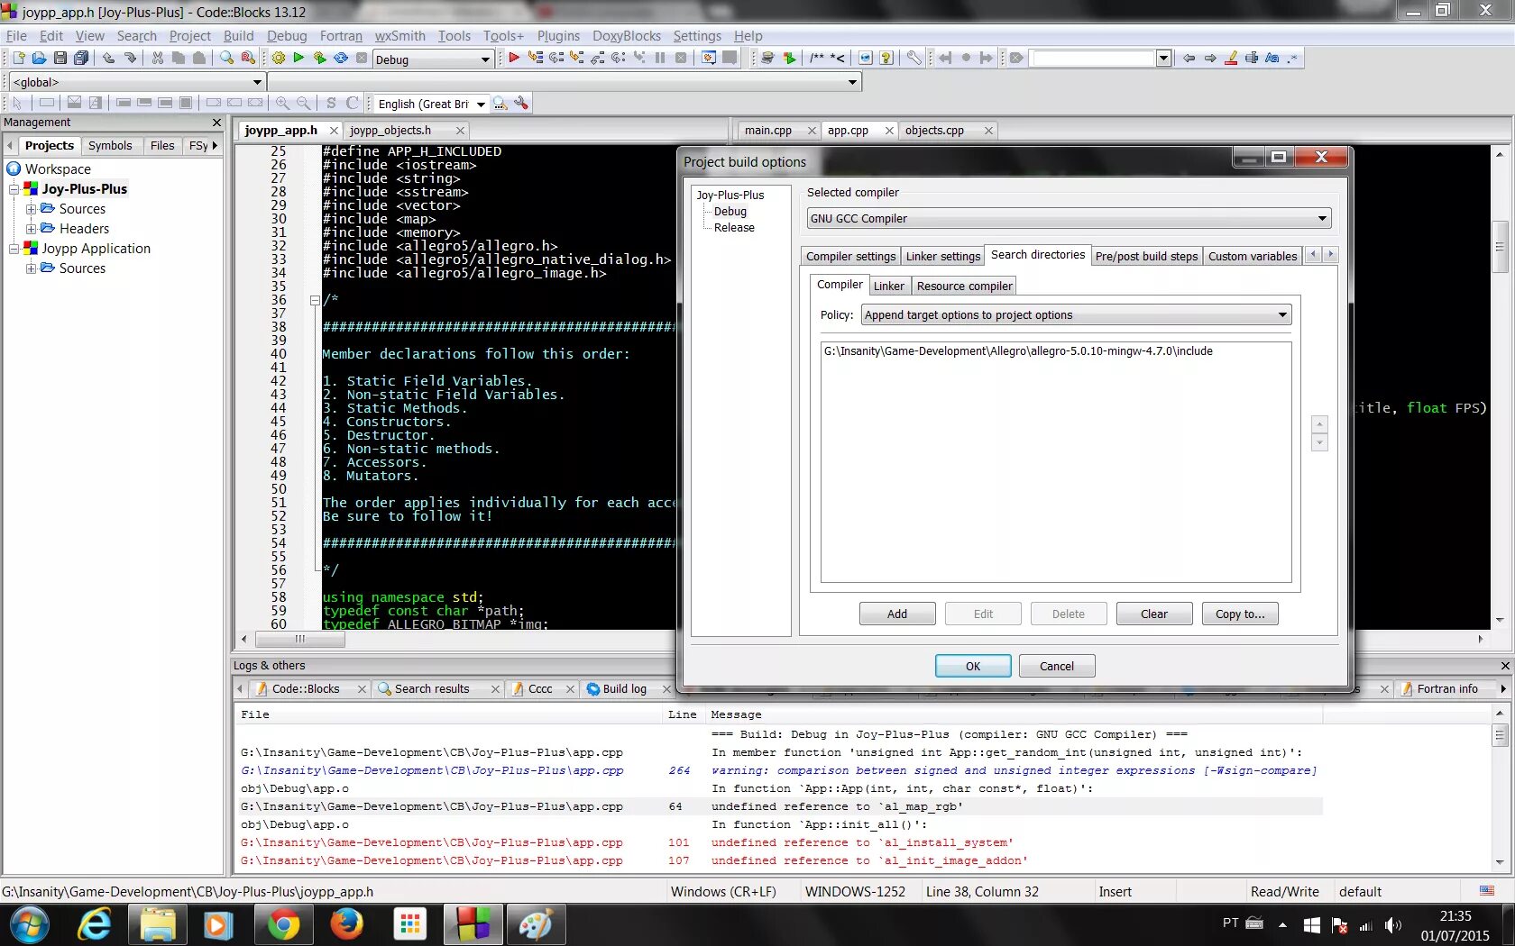Click the Step into debug icon
1515x946 pixels.
(x=577, y=59)
